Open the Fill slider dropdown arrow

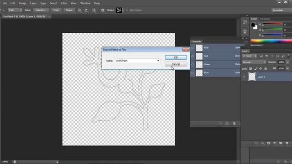287,69
